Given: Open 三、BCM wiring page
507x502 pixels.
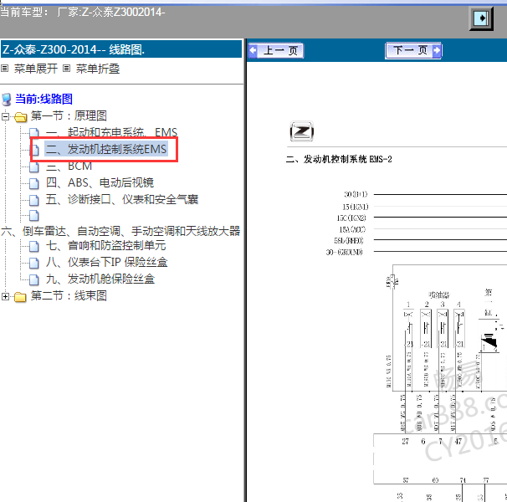Looking at the screenshot, I should (69, 166).
